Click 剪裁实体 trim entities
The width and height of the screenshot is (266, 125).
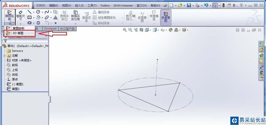(x=64, y=16)
